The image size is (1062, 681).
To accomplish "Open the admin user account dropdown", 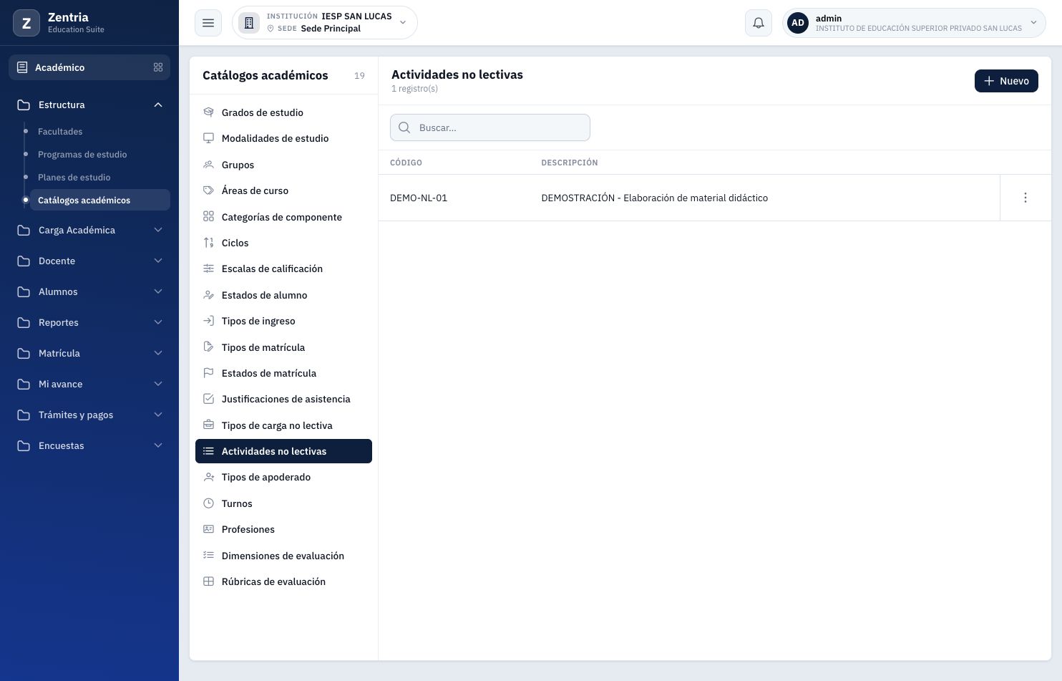I will pos(914,23).
